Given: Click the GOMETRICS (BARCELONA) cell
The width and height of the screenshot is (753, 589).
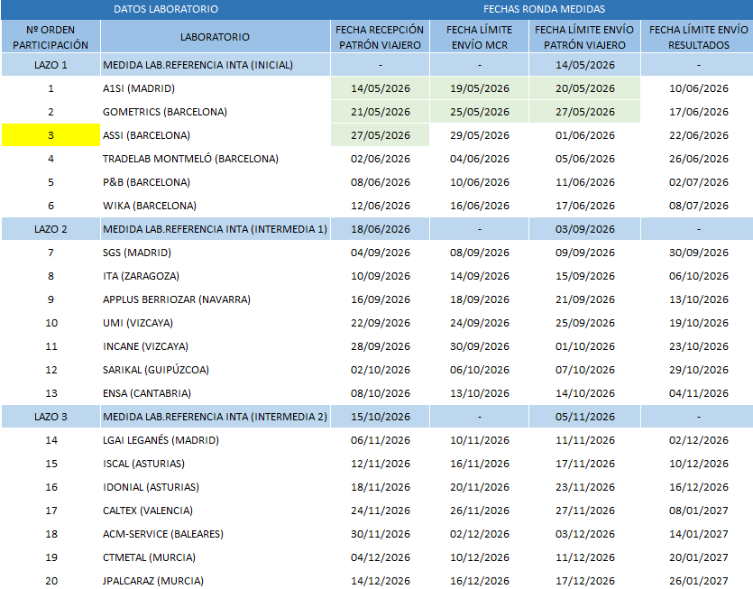Looking at the screenshot, I should [x=216, y=112].
